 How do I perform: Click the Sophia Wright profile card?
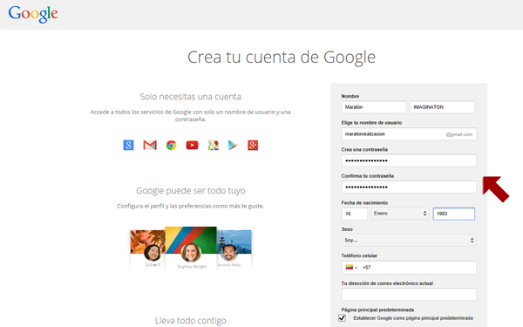point(191,249)
